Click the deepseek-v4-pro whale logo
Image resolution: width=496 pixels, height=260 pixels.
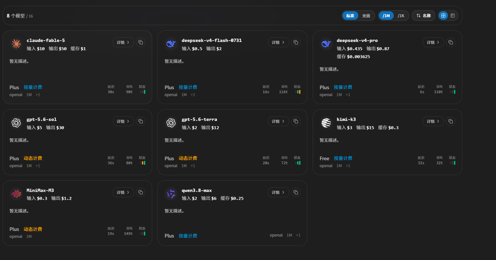[326, 44]
